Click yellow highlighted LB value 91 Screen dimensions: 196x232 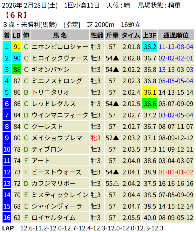coord(17,47)
